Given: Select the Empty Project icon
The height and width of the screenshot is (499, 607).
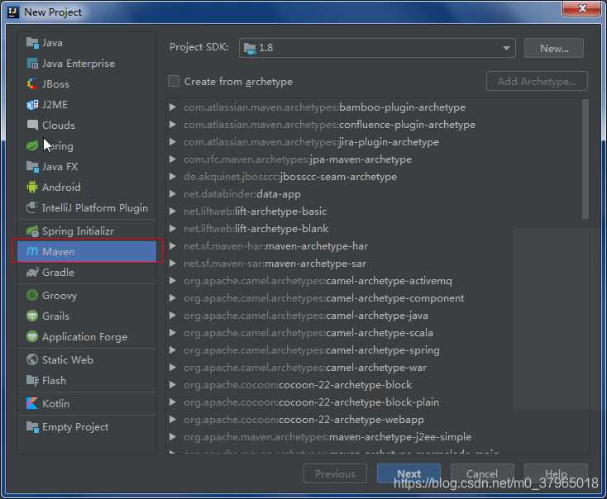Looking at the screenshot, I should [x=32, y=427].
